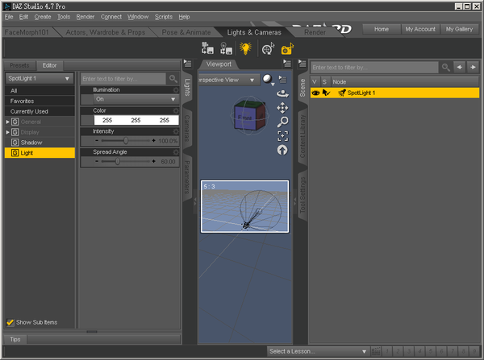Click the Color property gear icon
This screenshot has height=360, width=484.
(x=176, y=110)
